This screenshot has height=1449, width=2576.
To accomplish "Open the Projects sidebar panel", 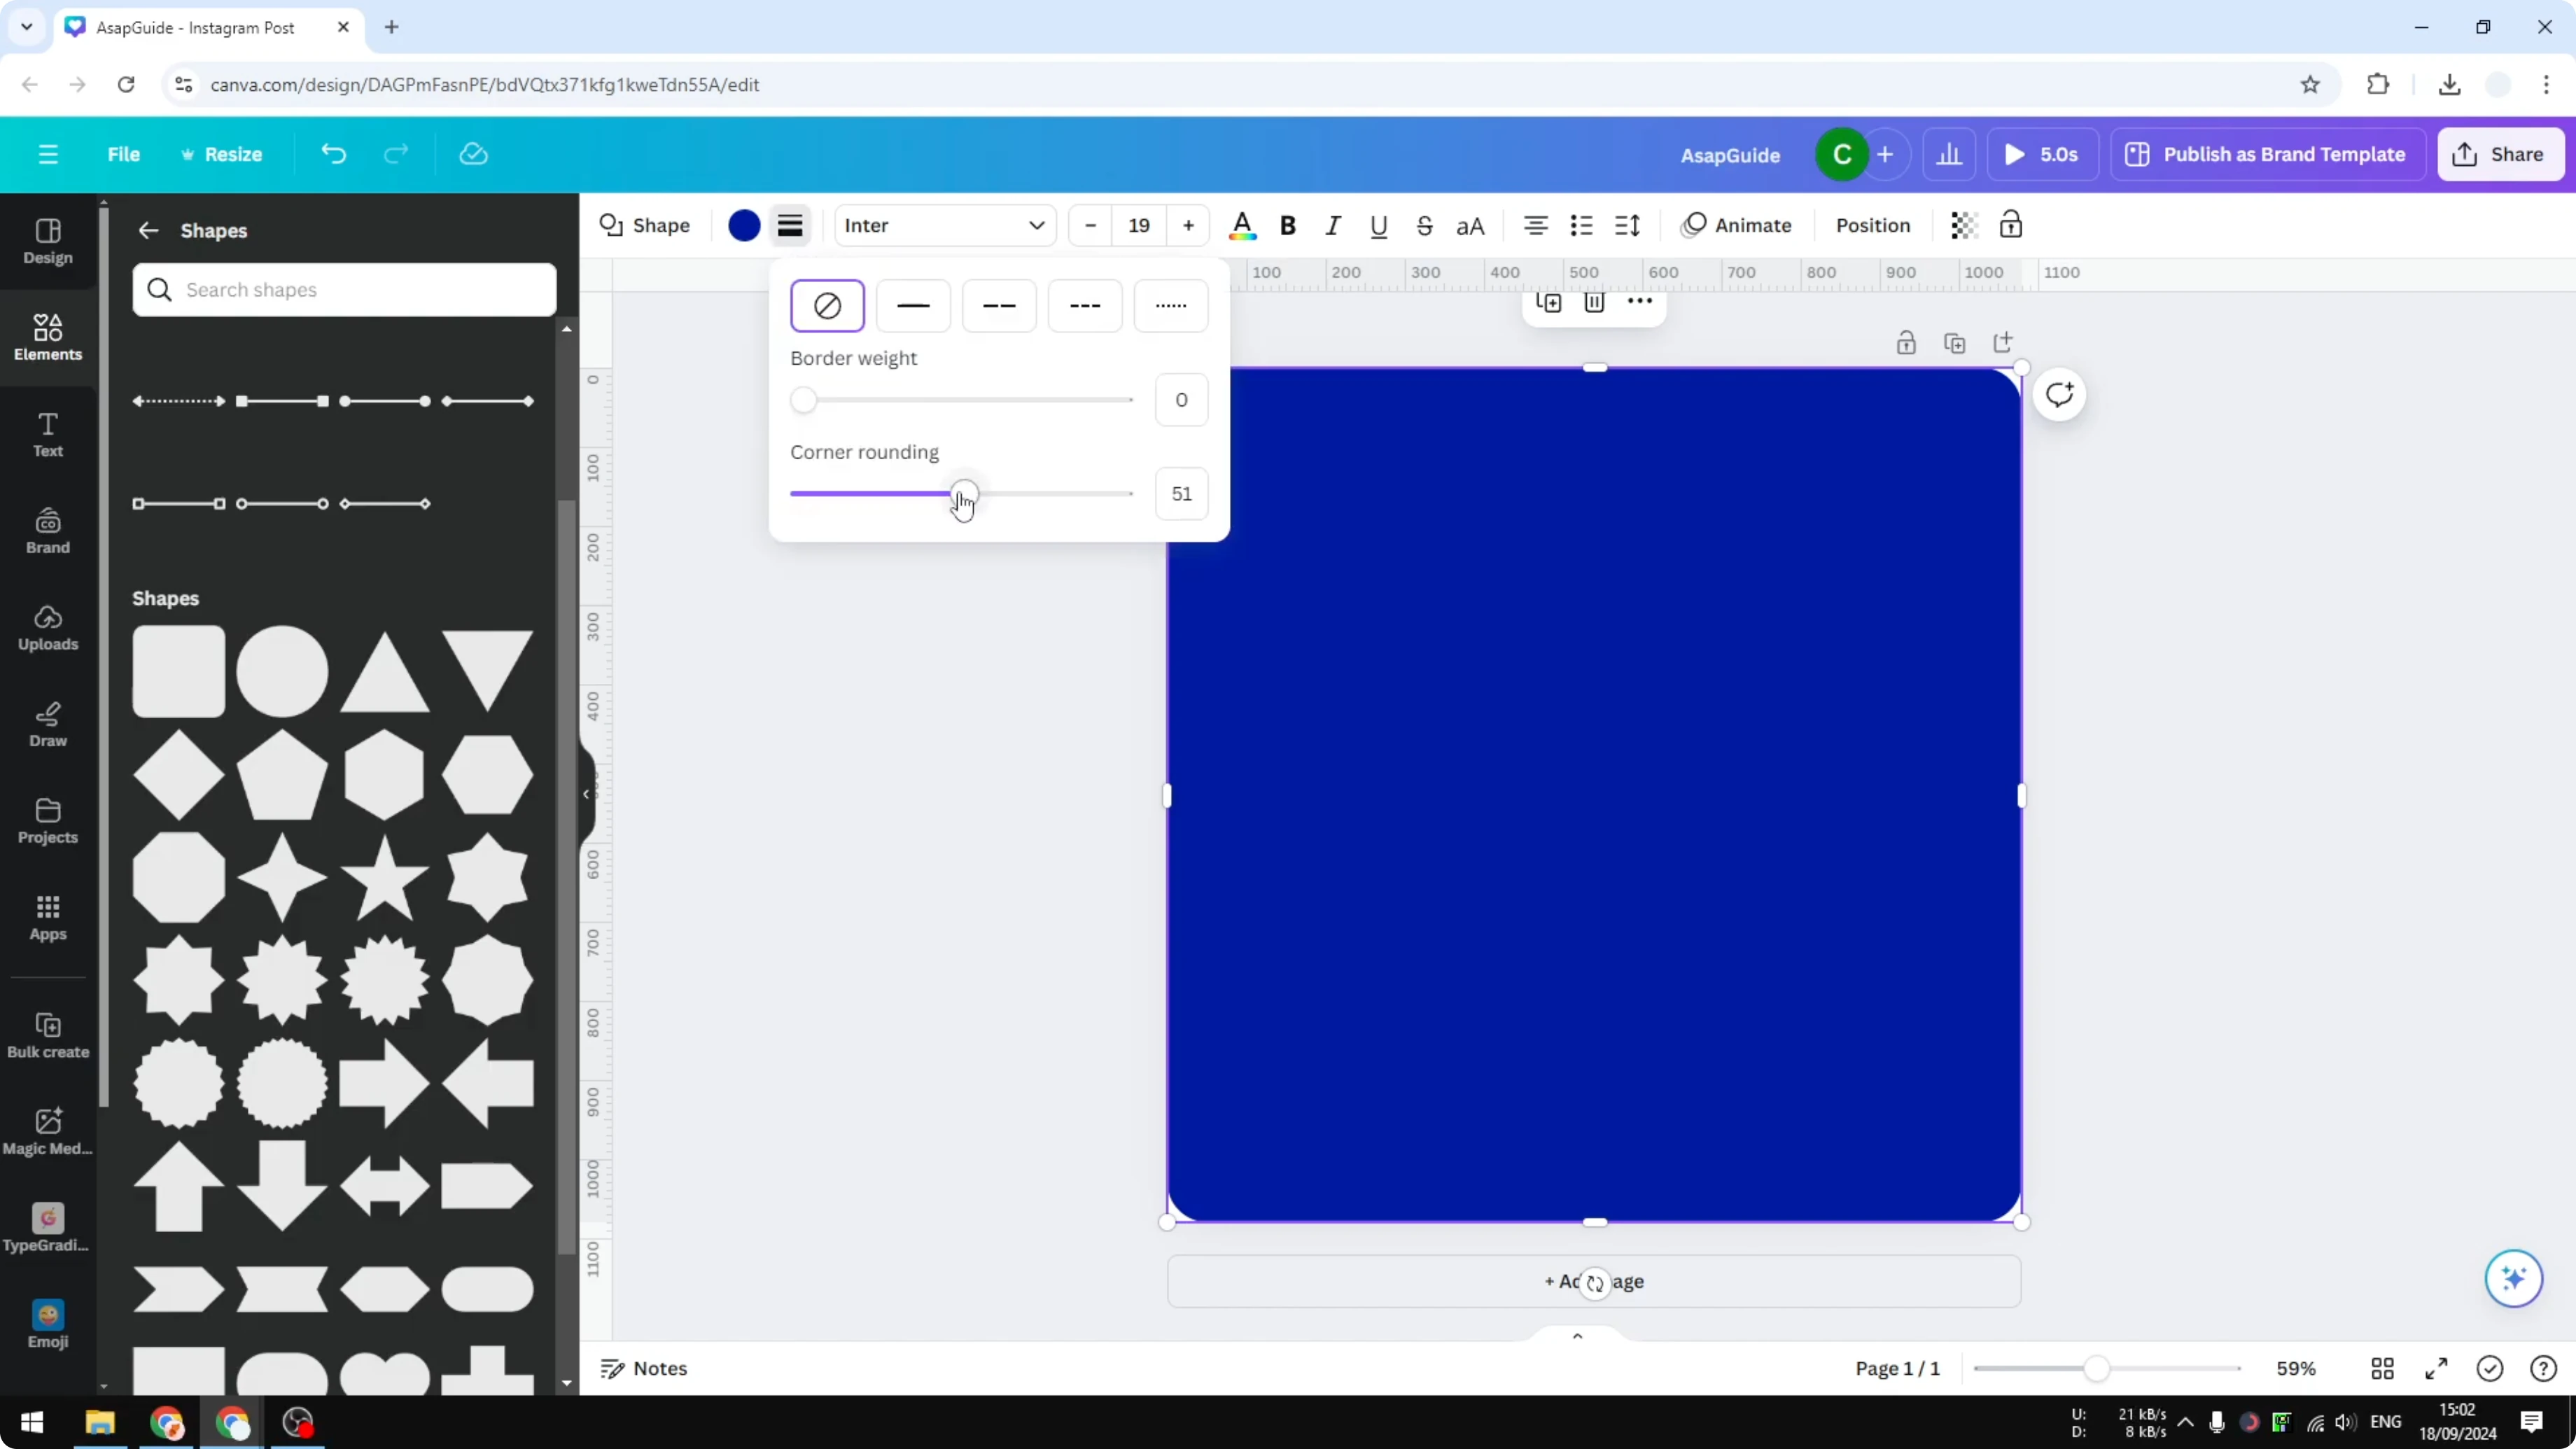I will tap(48, 821).
